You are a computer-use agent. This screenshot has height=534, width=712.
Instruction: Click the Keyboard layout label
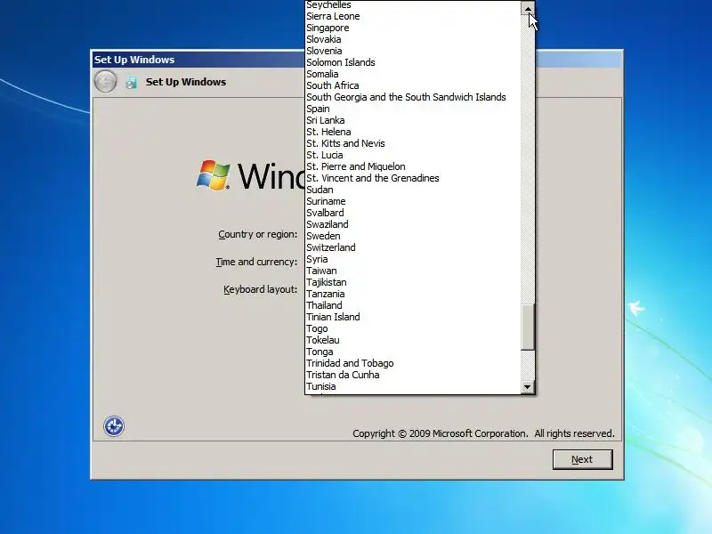pos(260,290)
